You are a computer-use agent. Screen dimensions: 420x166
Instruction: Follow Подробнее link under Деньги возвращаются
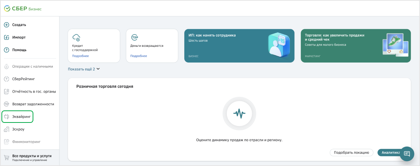click(x=139, y=56)
